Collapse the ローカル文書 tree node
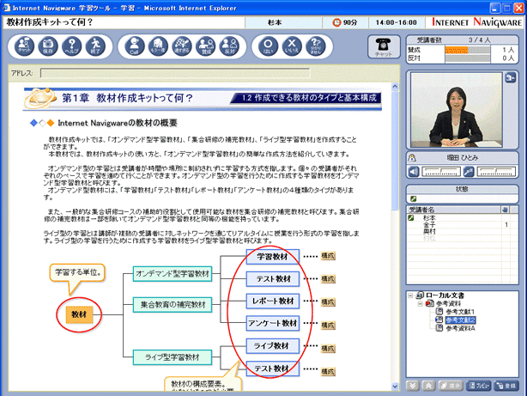The image size is (527, 396). 410,295
